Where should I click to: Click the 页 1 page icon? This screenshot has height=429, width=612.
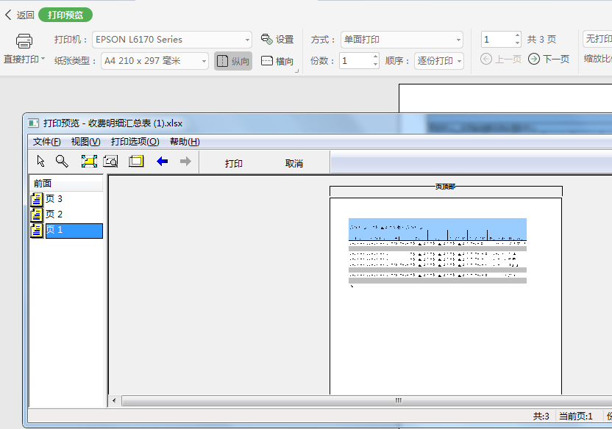(37, 230)
